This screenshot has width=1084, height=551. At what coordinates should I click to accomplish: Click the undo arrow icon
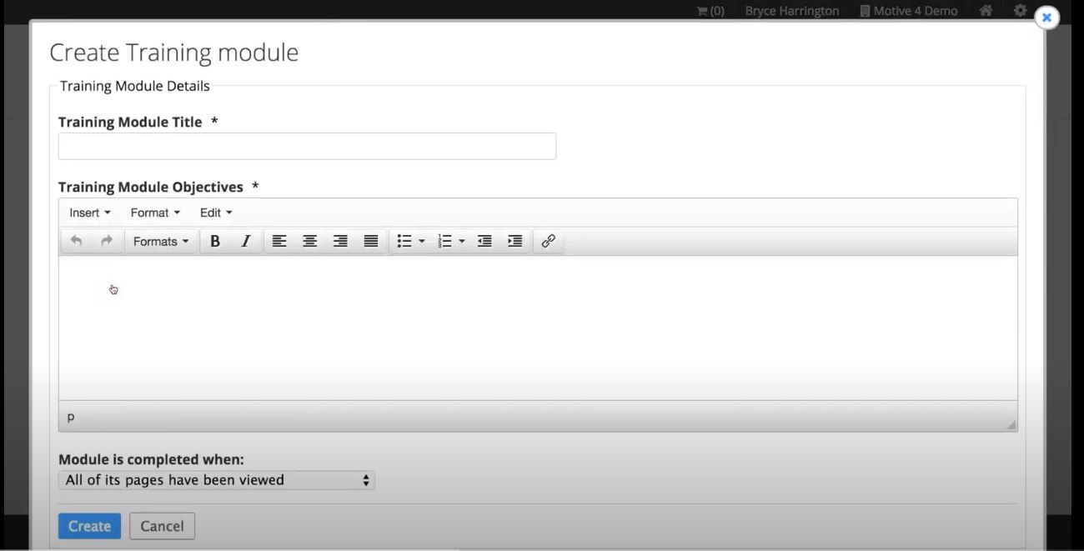click(x=76, y=241)
